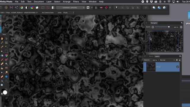
Task: Open the layer Opacity 100 % dropdown
Action: click(x=156, y=60)
